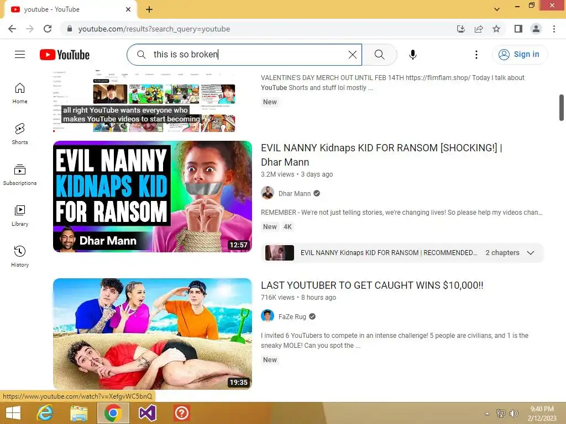The image size is (566, 424).
Task: Go to Home in sidebar
Action: pos(20,93)
